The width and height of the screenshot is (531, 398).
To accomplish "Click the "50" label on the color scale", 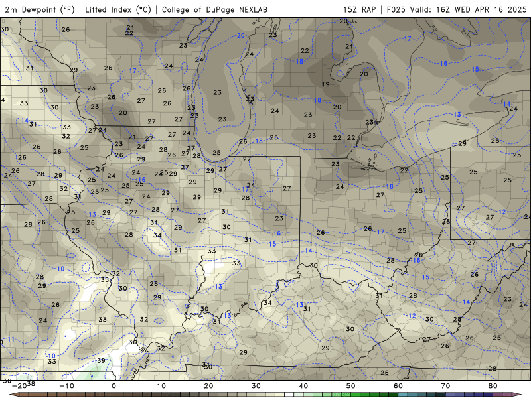I will click(351, 386).
